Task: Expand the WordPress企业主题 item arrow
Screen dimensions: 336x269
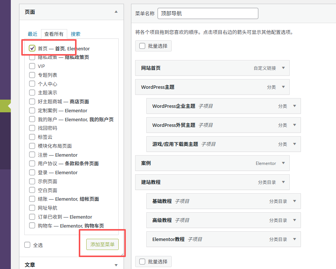Action: tap(295, 106)
